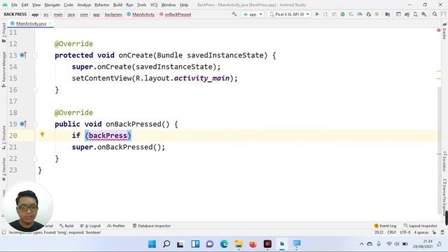The width and height of the screenshot is (448, 252).
Task: Click the Sync Project with Gradle icon
Action: tap(407, 14)
